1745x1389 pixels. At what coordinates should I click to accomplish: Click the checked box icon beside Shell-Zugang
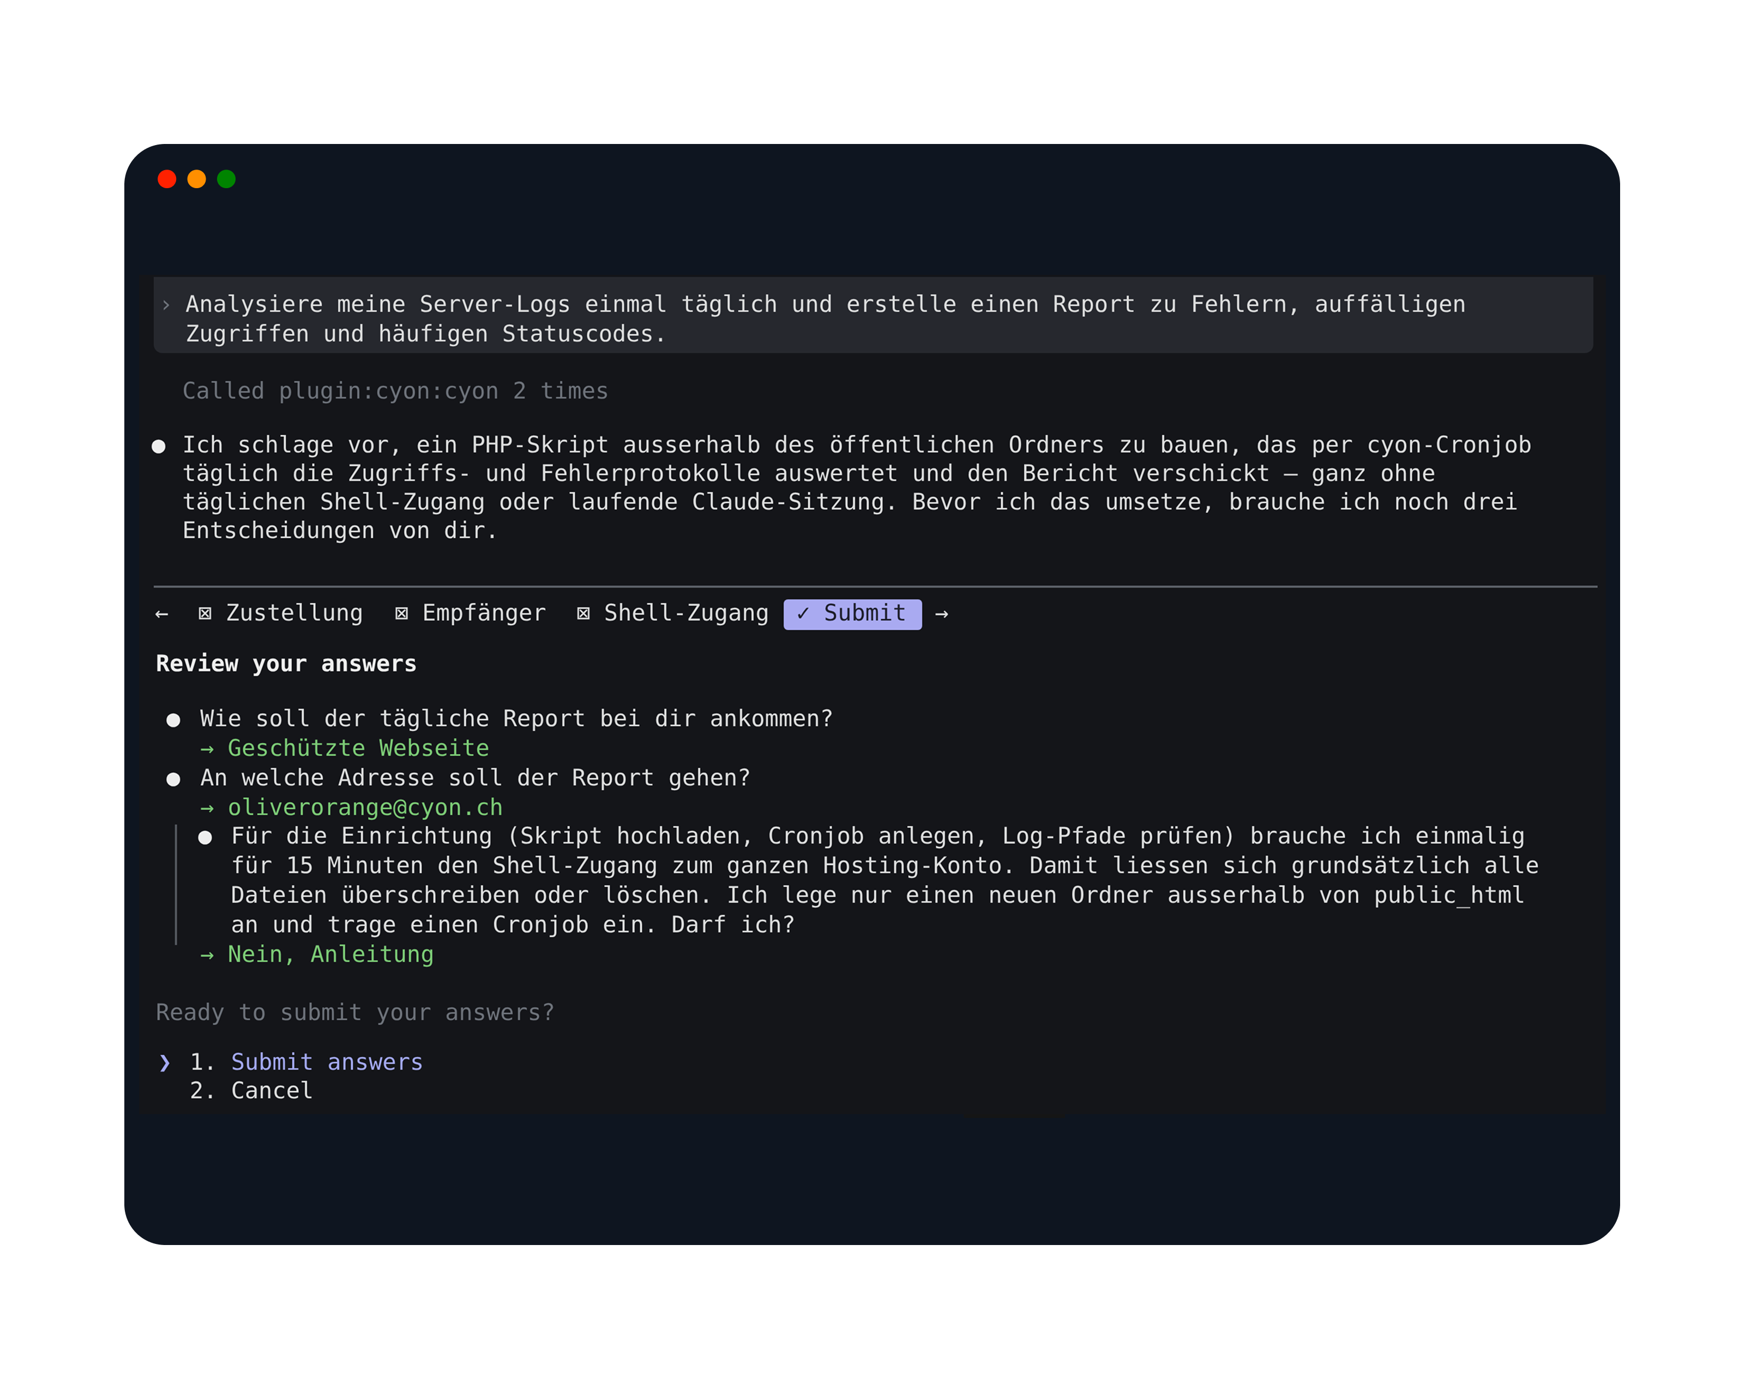tap(583, 615)
